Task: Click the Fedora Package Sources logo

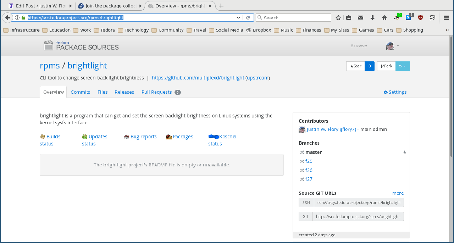Action: pyautogui.click(x=81, y=45)
